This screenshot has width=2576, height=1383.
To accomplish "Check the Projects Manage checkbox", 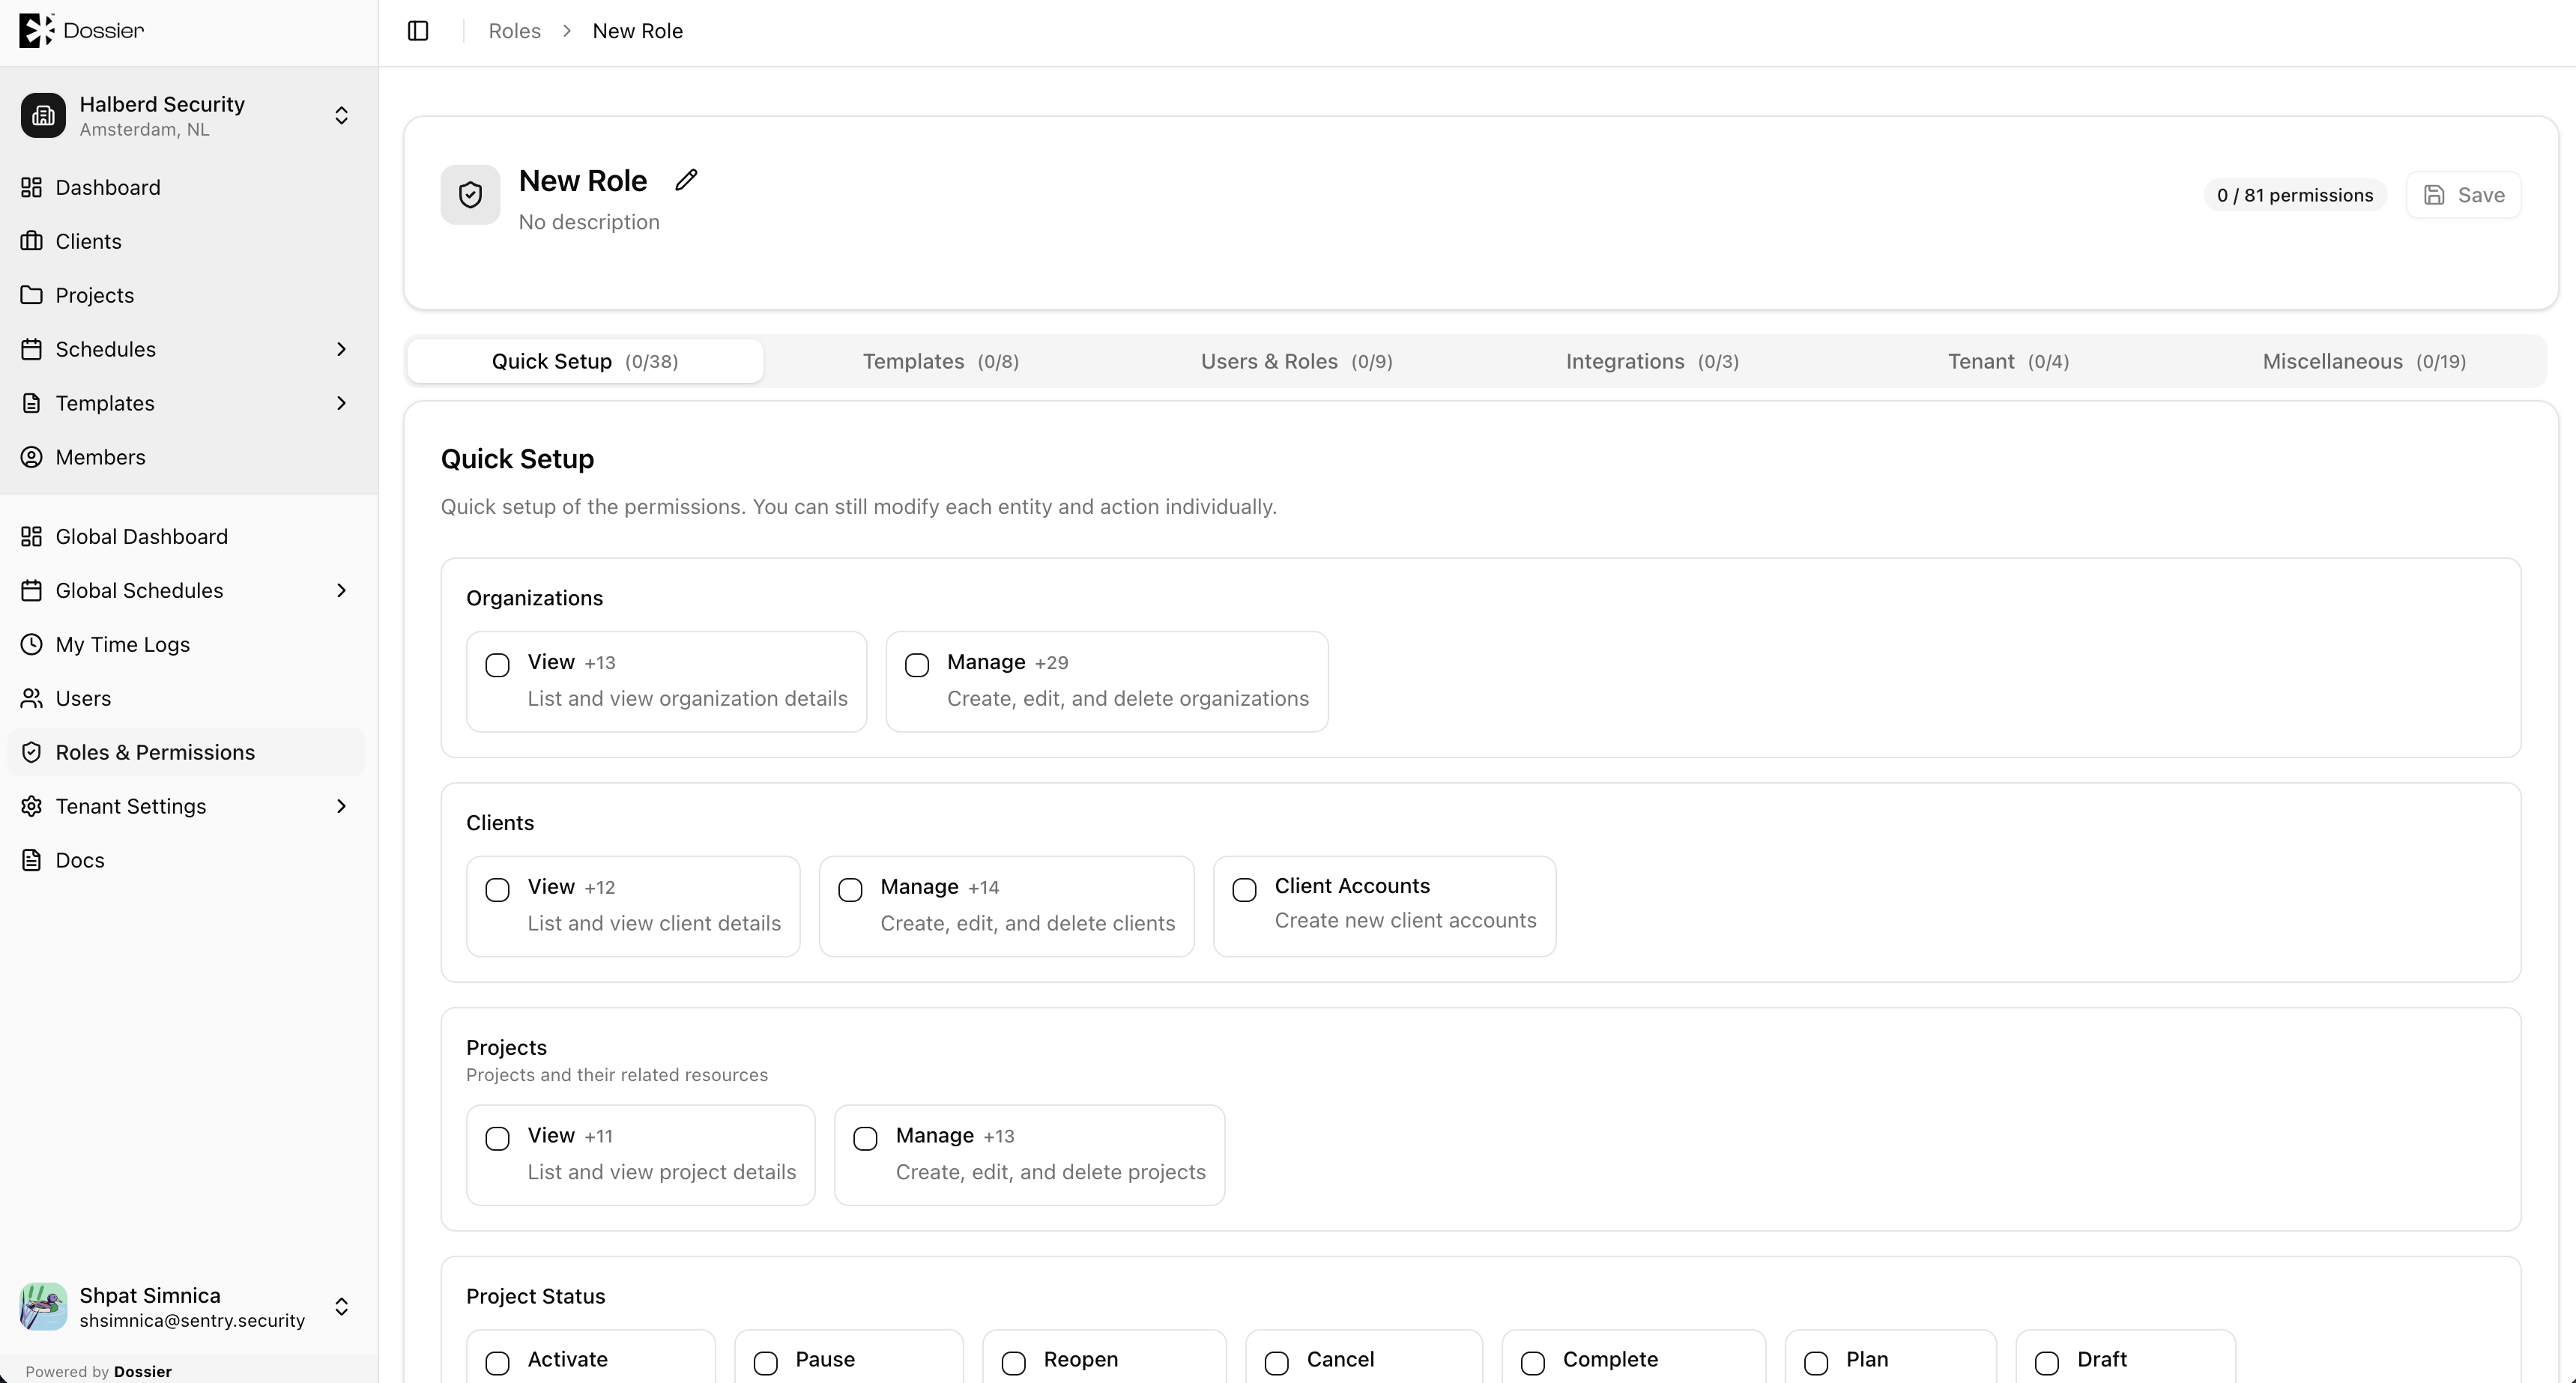I will (865, 1138).
